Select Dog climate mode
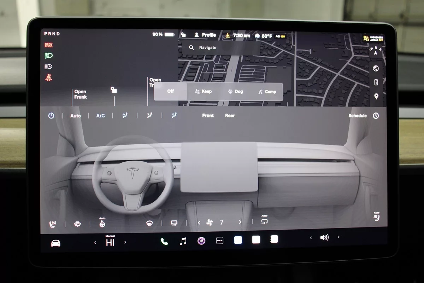The image size is (424, 283). (236, 92)
